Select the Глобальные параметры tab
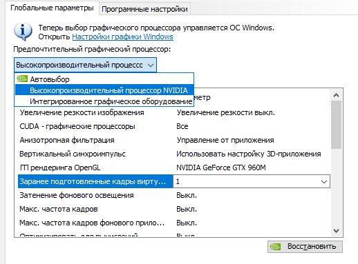Viewport: 358px width, 264px height. point(52,8)
